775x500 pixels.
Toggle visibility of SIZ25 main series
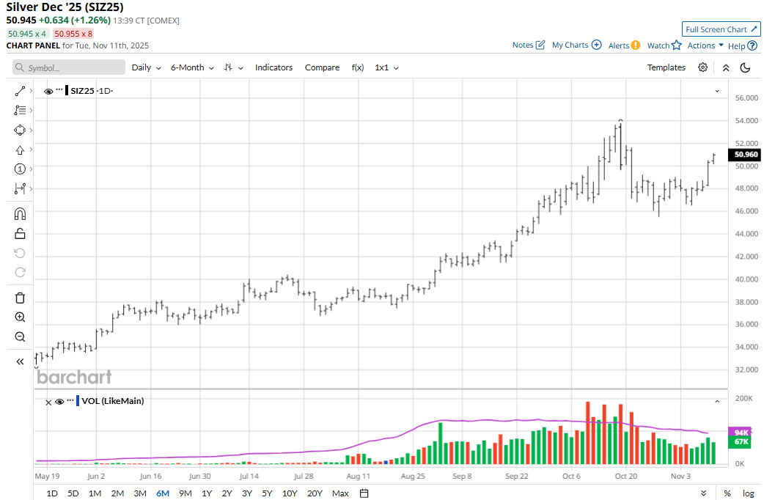tap(48, 92)
